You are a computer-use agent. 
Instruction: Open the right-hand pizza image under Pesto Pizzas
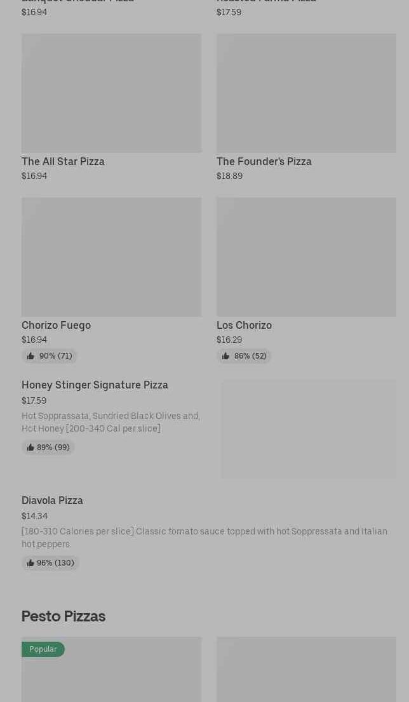click(x=306, y=670)
